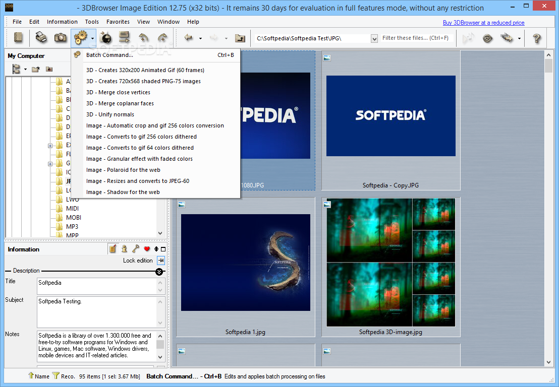Click the right curved arrow plus icon
The image size is (559, 387).
(x=162, y=38)
